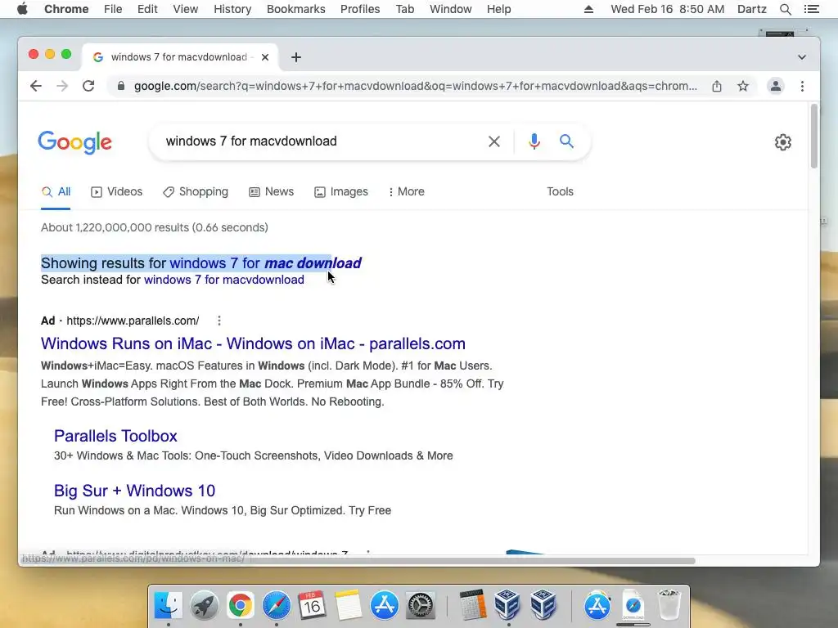Open Calendar from the Dock
The image size is (838, 628).
coord(312,606)
